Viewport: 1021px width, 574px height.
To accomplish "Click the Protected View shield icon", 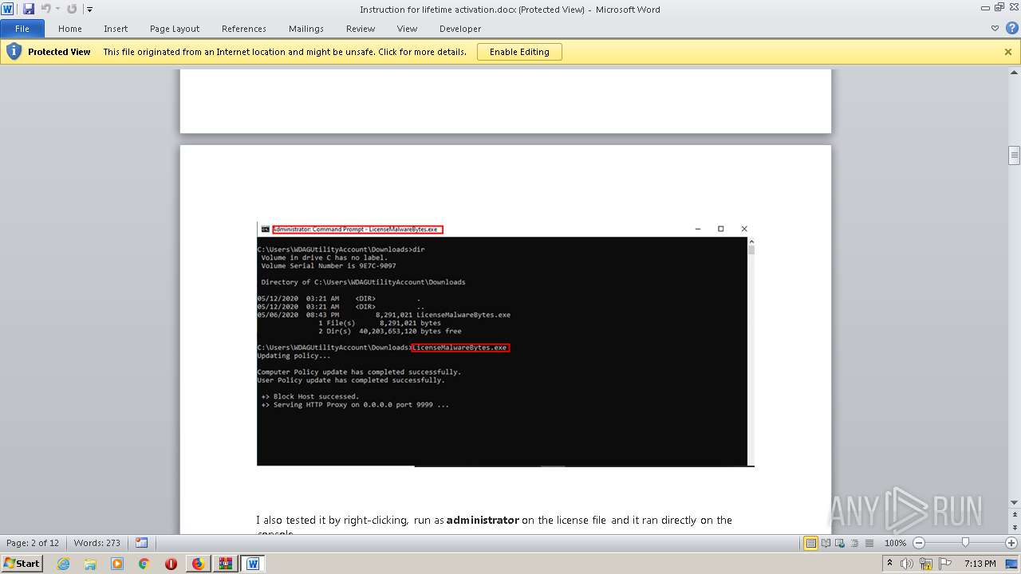I will tap(14, 52).
